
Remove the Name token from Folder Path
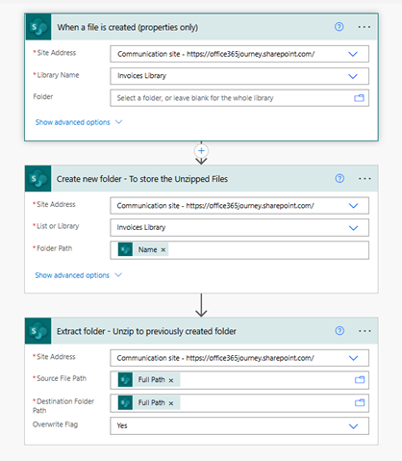coord(163,250)
